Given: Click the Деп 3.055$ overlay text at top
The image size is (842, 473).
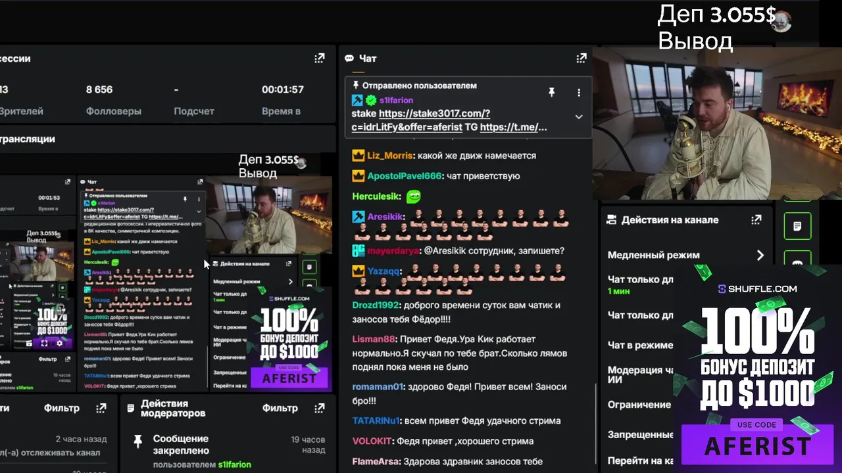Looking at the screenshot, I should 717,14.
